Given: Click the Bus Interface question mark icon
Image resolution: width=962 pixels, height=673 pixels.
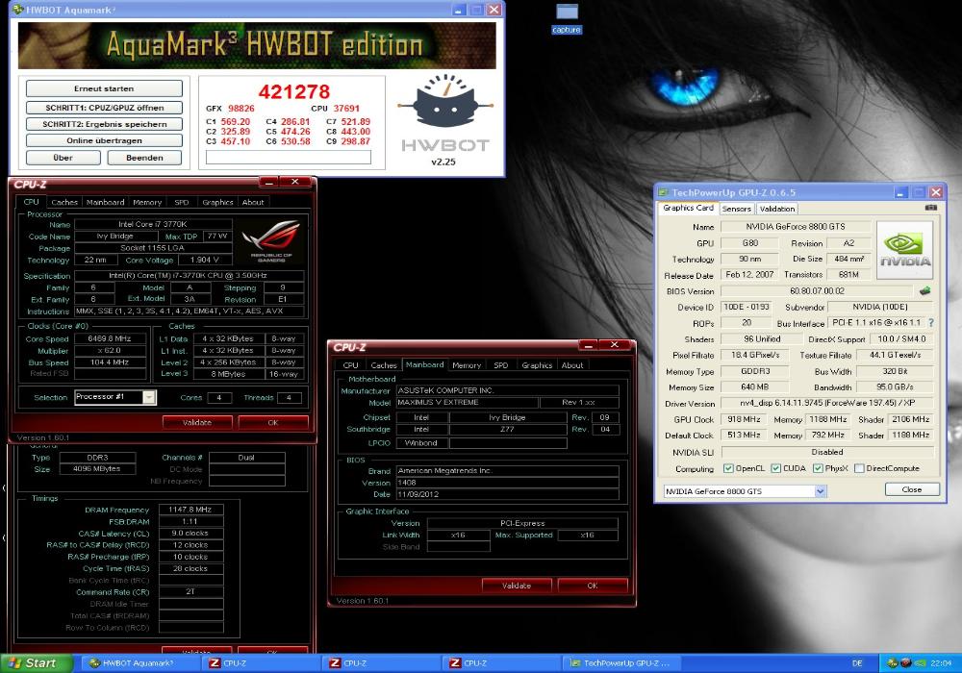Looking at the screenshot, I should pos(930,322).
